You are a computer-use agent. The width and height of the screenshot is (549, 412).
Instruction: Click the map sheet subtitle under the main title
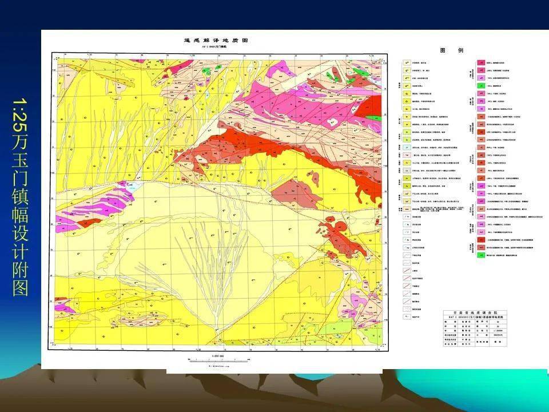pos(215,46)
